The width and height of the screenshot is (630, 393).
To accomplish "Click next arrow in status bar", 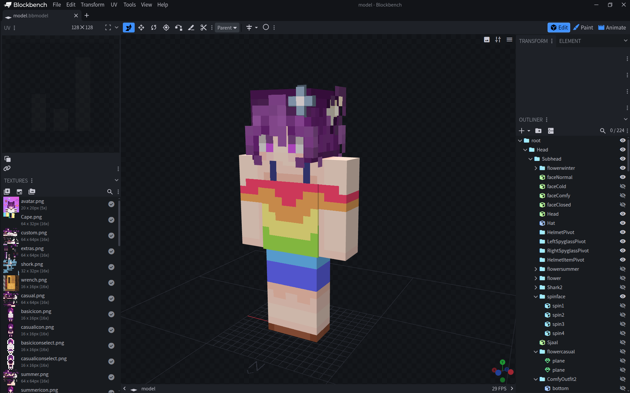I will [x=512, y=388].
